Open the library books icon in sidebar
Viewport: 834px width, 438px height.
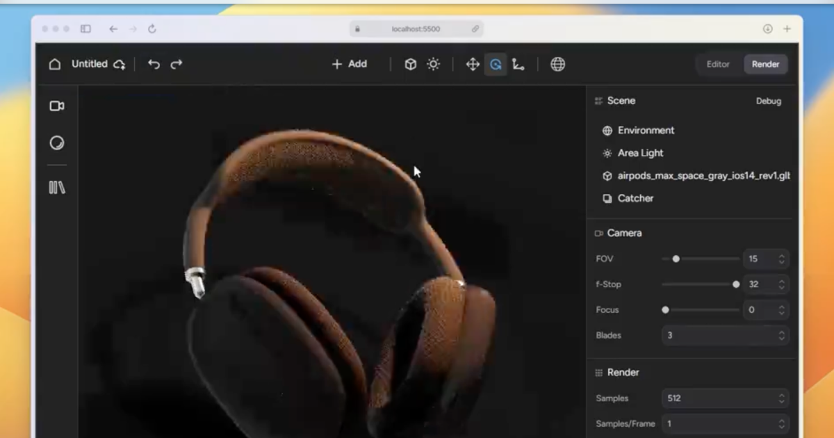pos(57,188)
